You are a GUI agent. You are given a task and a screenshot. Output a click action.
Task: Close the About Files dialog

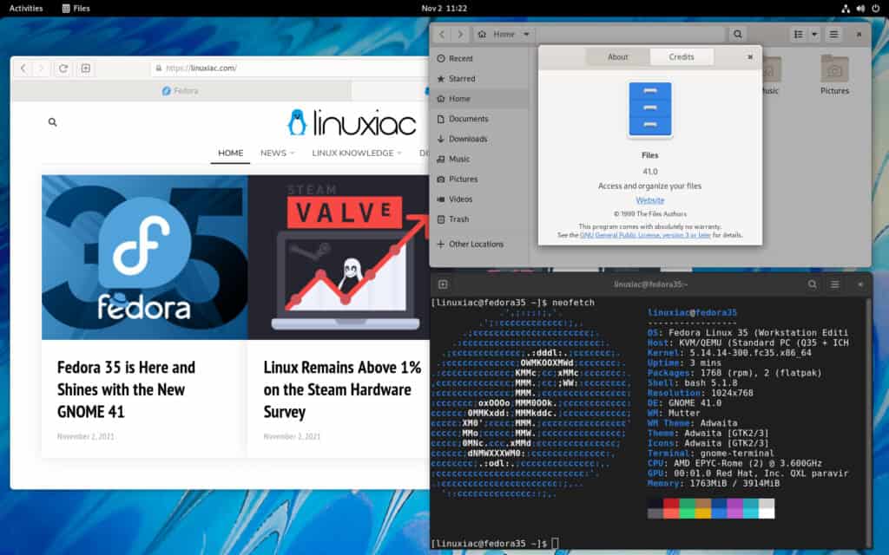point(750,56)
